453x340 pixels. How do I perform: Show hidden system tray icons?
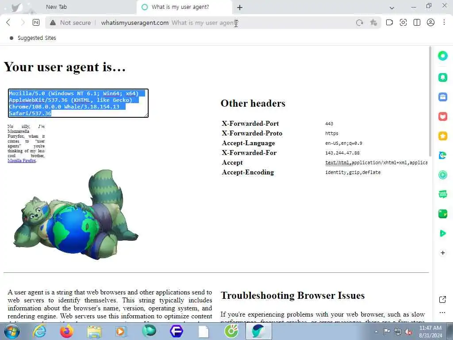pos(376,332)
